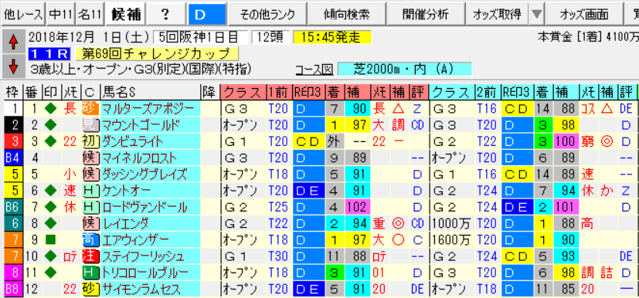Open 開催分析 menu
Viewport: 639px width, 298px height.
point(426,15)
